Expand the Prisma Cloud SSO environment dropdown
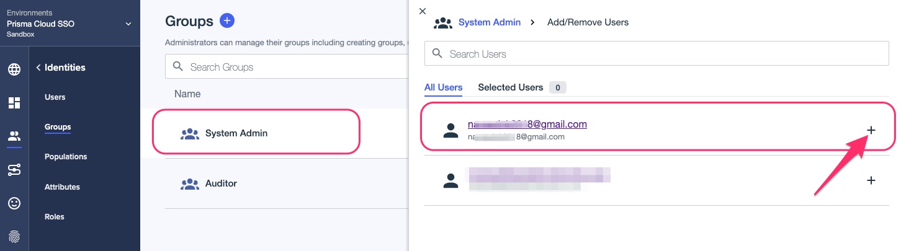The height and width of the screenshot is (251, 901). 128,24
